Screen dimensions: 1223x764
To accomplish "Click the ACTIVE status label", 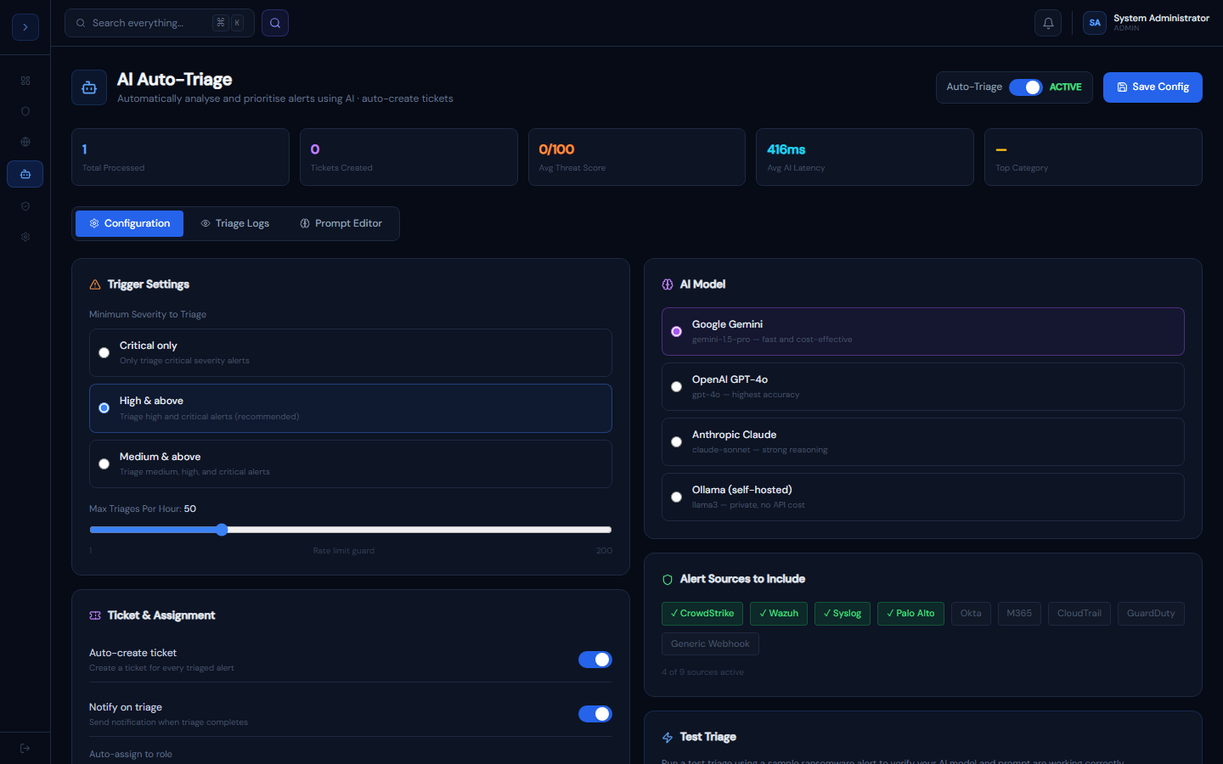I will [x=1065, y=87].
